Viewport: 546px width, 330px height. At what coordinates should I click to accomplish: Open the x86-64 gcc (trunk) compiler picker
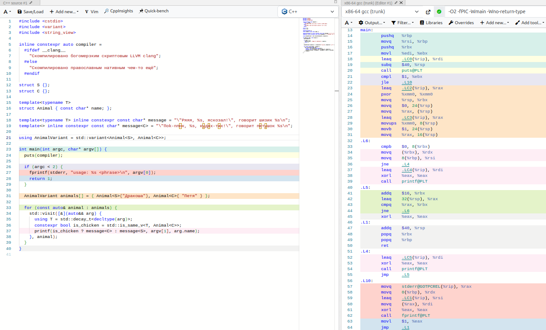(382, 11)
